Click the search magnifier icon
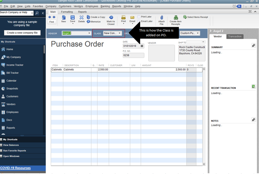 pos(37,13)
